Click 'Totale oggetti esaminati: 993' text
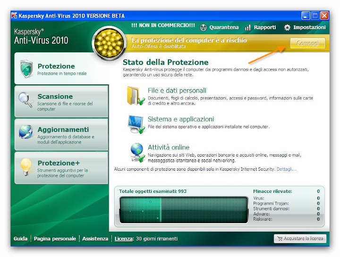The width and height of the screenshot is (340, 257). coord(153,191)
